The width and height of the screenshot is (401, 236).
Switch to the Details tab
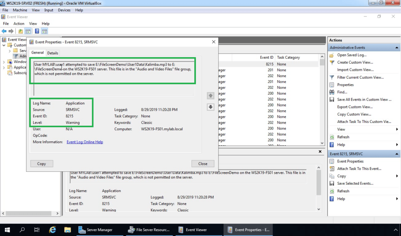(x=53, y=53)
